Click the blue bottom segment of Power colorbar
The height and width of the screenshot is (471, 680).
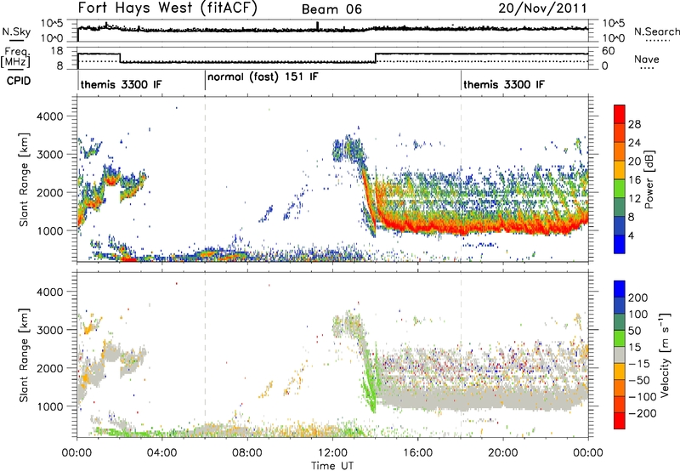tap(620, 244)
